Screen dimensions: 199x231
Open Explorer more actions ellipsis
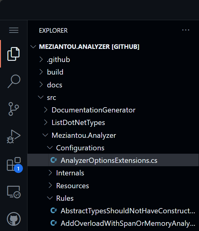pyautogui.click(x=186, y=30)
